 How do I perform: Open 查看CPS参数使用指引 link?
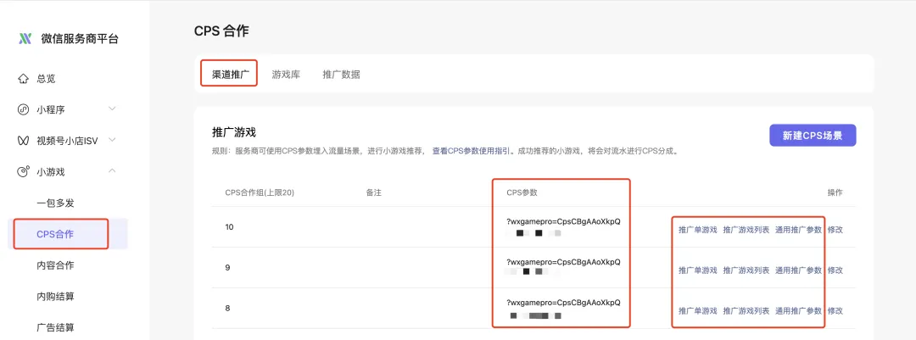click(x=472, y=151)
